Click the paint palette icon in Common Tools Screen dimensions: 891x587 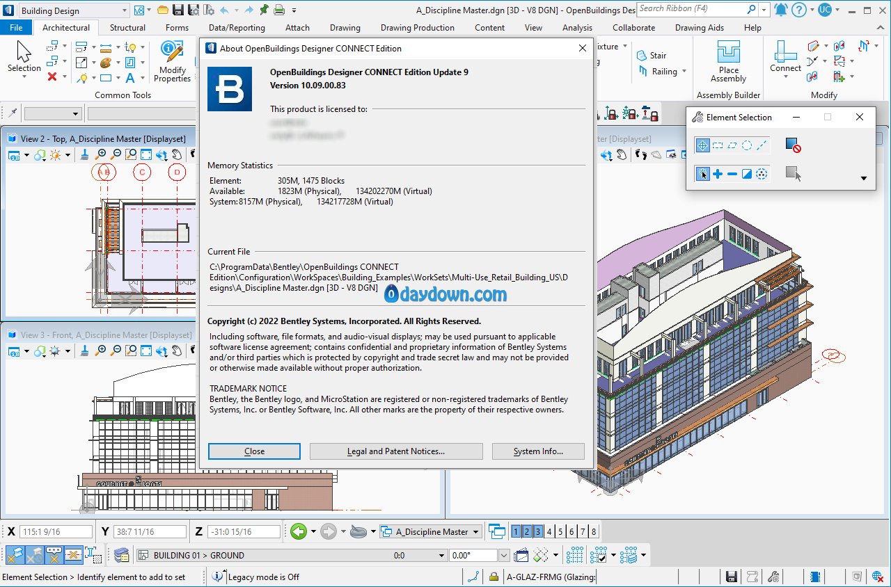[105, 63]
